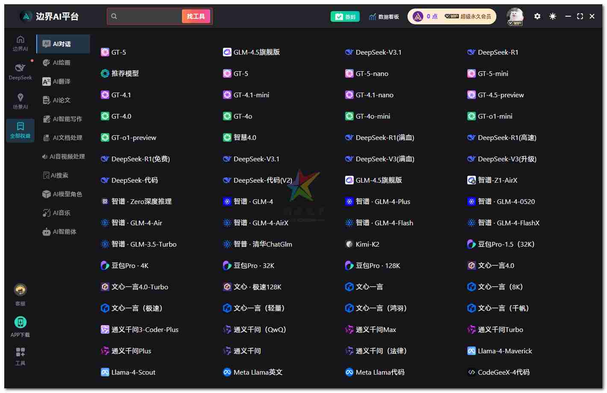
Task: Click the APP下载 icon
Action: (20, 323)
